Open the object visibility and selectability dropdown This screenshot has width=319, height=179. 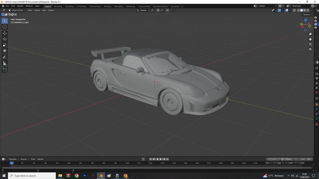coord(274,10)
